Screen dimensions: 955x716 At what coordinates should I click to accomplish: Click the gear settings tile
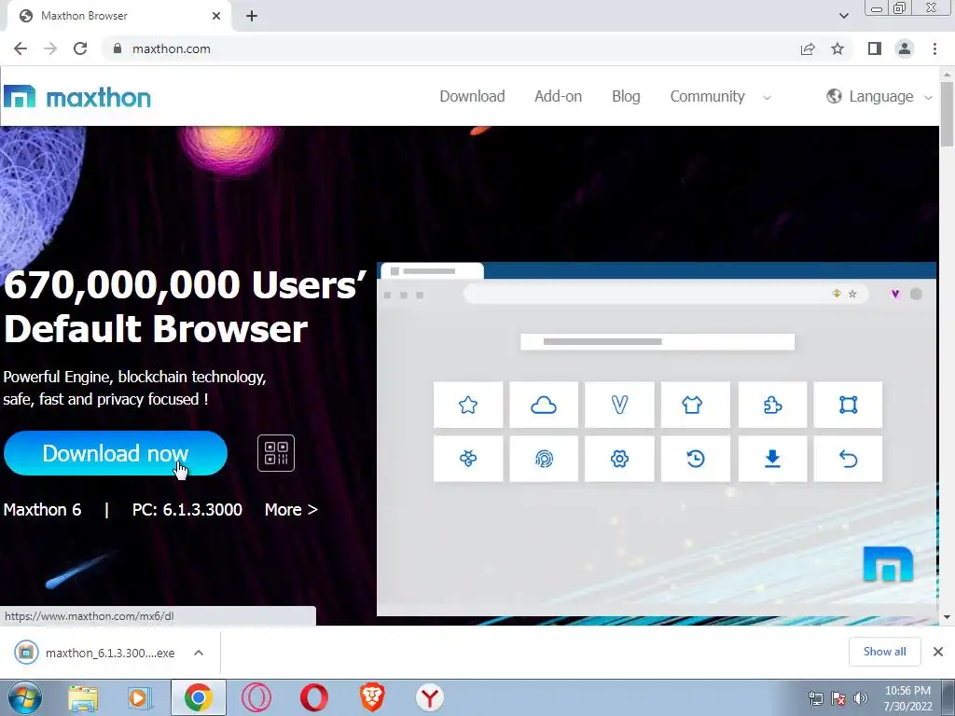619,459
